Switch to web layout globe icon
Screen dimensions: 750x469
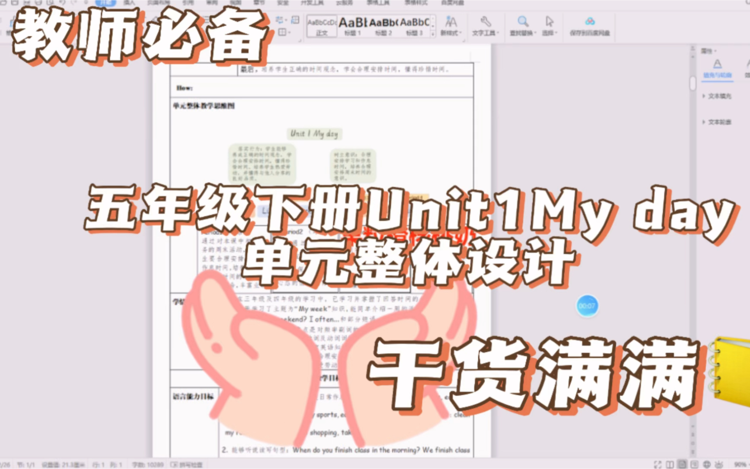707,465
